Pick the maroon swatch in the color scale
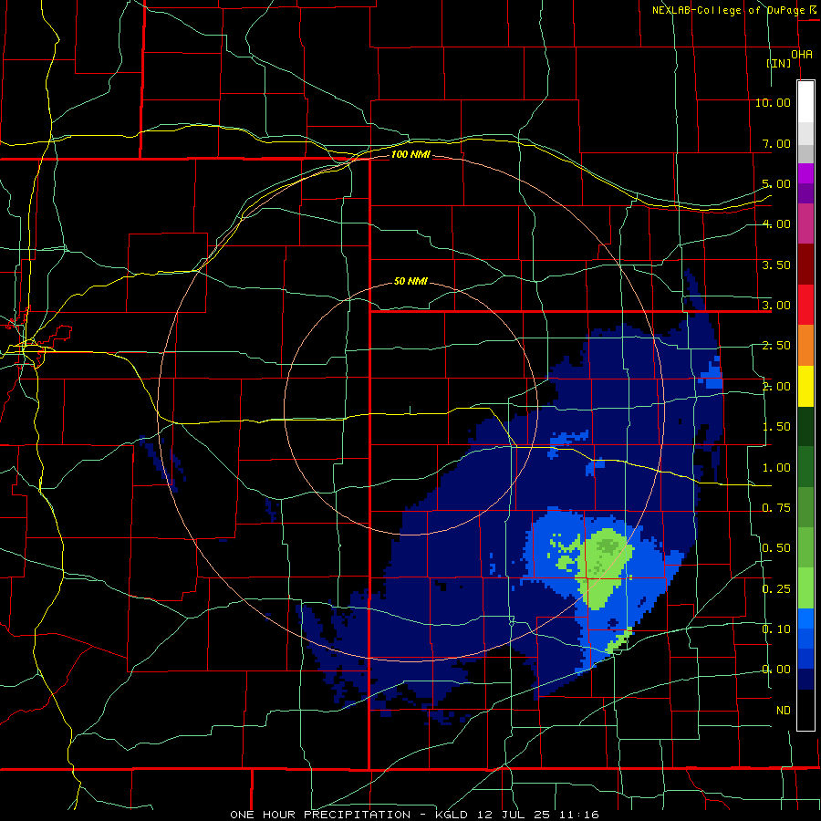This screenshot has height=821, width=821. click(805, 265)
